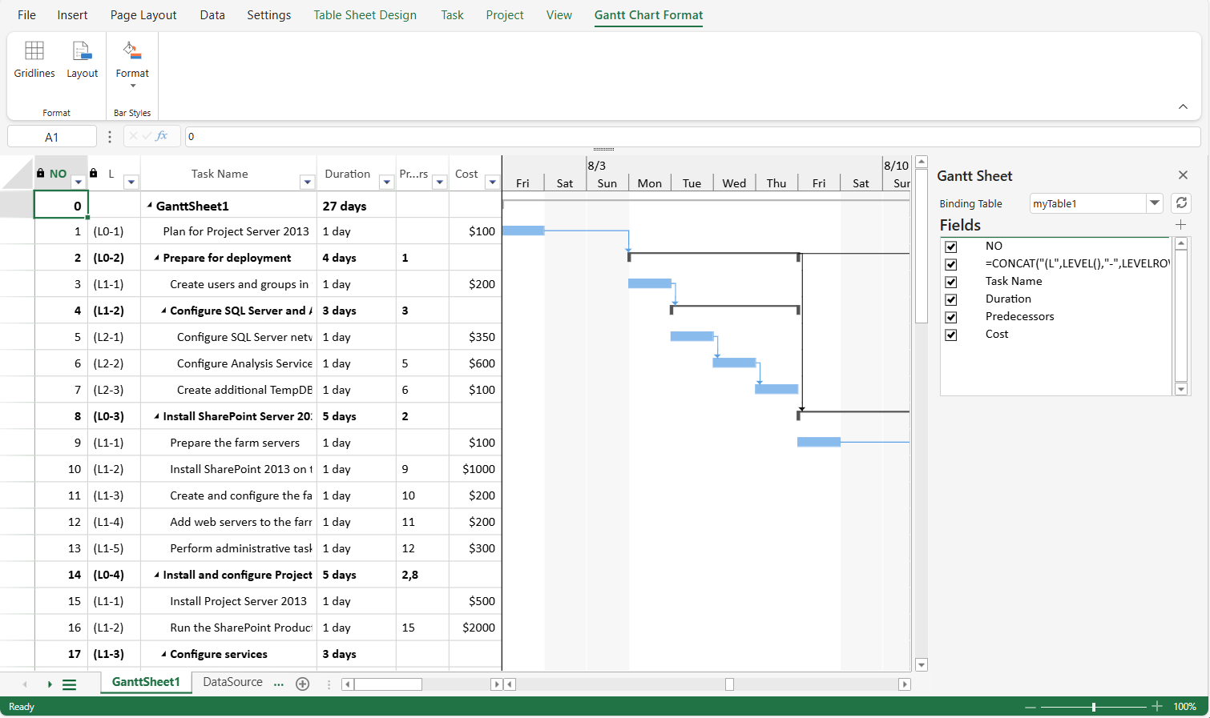1210x718 pixels.
Task: Collapse the Install SharePoint Server group
Action: [157, 416]
